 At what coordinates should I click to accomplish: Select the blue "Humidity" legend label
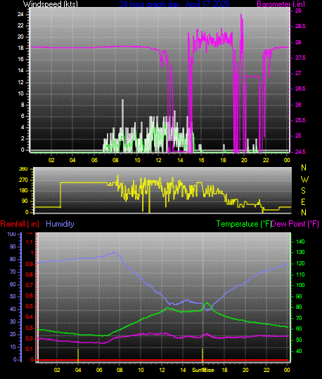[60, 224]
